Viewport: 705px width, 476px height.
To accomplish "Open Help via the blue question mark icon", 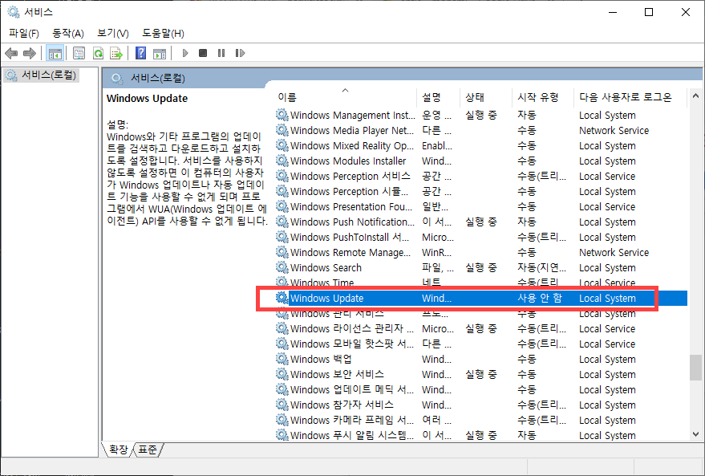I will pos(140,53).
